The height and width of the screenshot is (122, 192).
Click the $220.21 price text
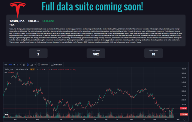[32, 21]
